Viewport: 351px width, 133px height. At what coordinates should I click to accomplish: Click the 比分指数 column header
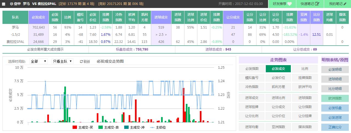click(317, 17)
